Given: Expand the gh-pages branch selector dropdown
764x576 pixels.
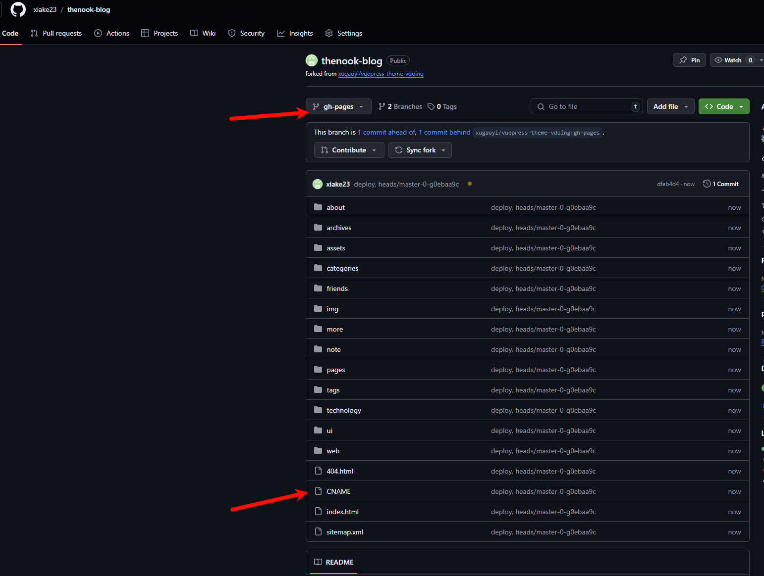Looking at the screenshot, I should pyautogui.click(x=338, y=106).
